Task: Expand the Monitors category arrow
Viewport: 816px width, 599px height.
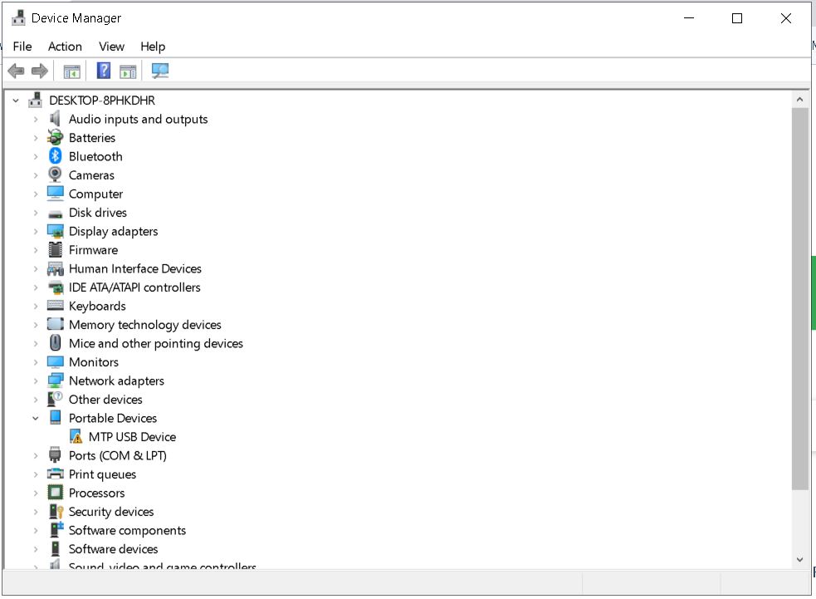Action: click(36, 362)
